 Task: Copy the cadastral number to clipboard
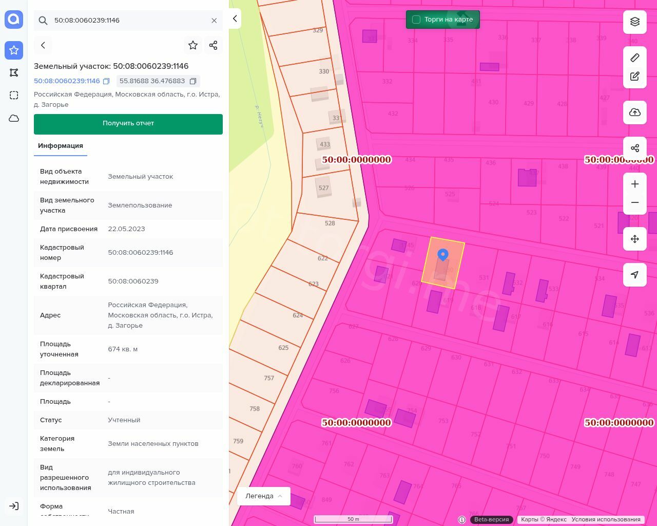106,81
